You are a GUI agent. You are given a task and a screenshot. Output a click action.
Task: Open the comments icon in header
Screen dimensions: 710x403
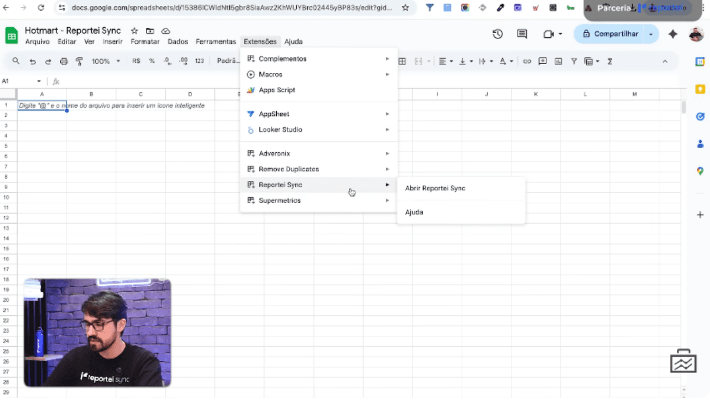pos(522,34)
